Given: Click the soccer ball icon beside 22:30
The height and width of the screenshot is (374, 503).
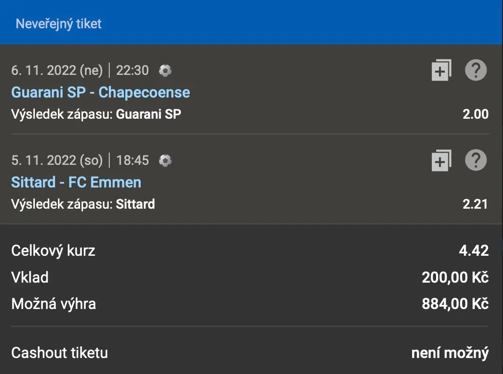Looking at the screenshot, I should pos(165,71).
